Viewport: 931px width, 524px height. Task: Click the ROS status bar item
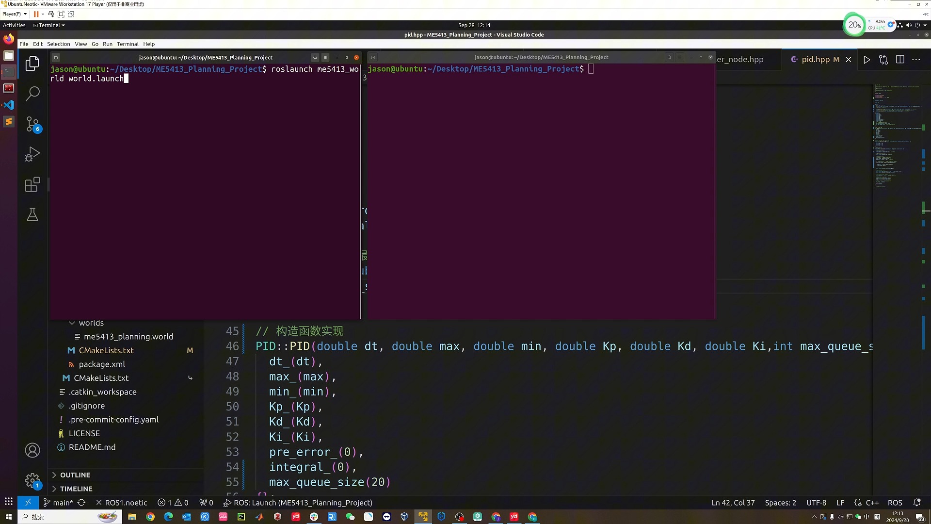coord(895,503)
